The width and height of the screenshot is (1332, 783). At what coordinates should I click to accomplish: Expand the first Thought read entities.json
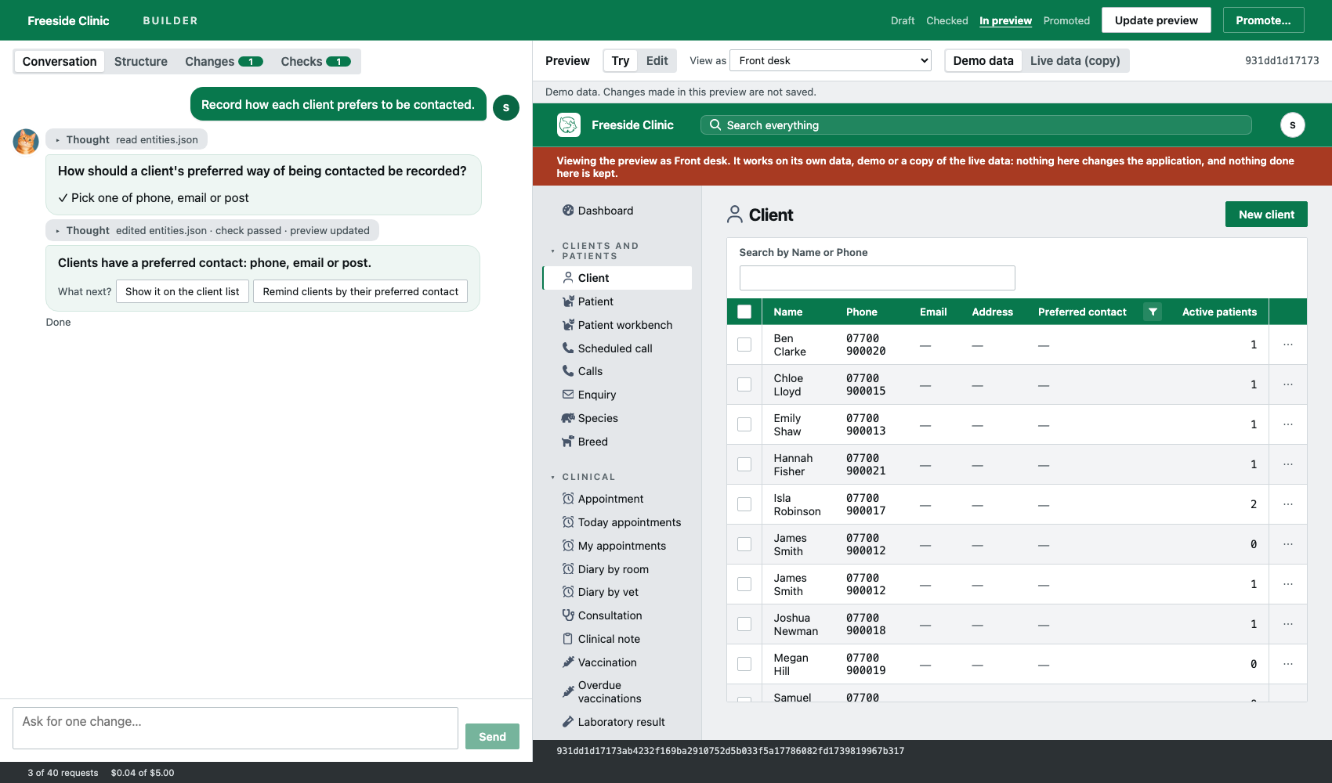(127, 139)
